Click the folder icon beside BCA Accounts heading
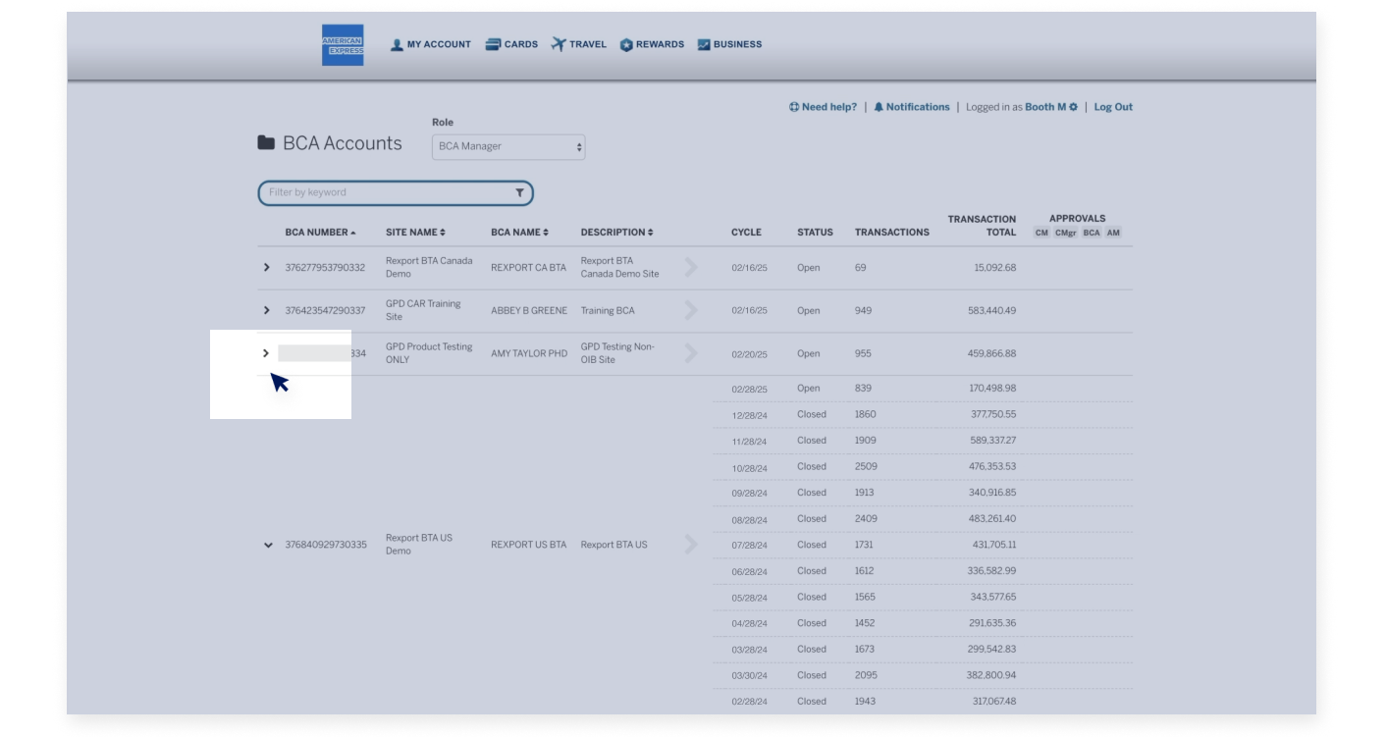1387x737 pixels. pos(265,141)
